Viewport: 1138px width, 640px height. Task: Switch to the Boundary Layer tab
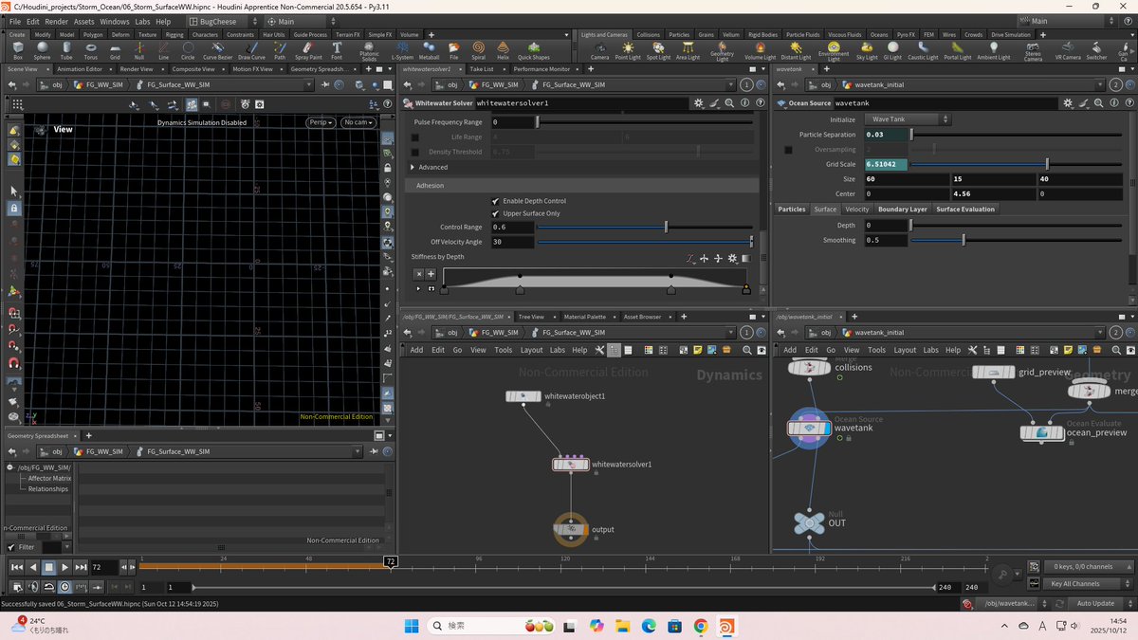(903, 209)
